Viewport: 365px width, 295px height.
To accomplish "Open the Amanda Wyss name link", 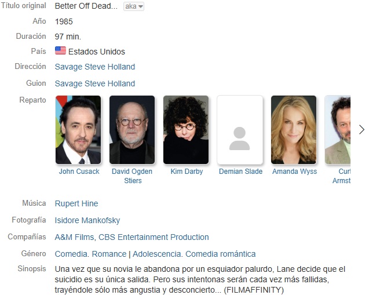I will (295, 172).
